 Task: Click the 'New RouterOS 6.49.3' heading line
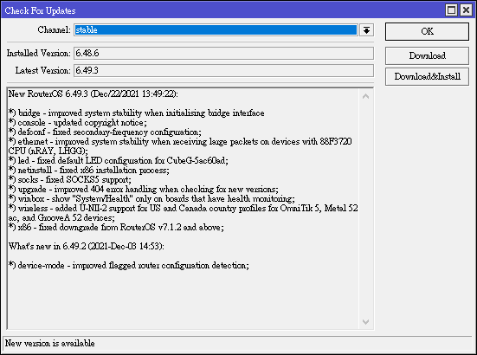tap(93, 94)
